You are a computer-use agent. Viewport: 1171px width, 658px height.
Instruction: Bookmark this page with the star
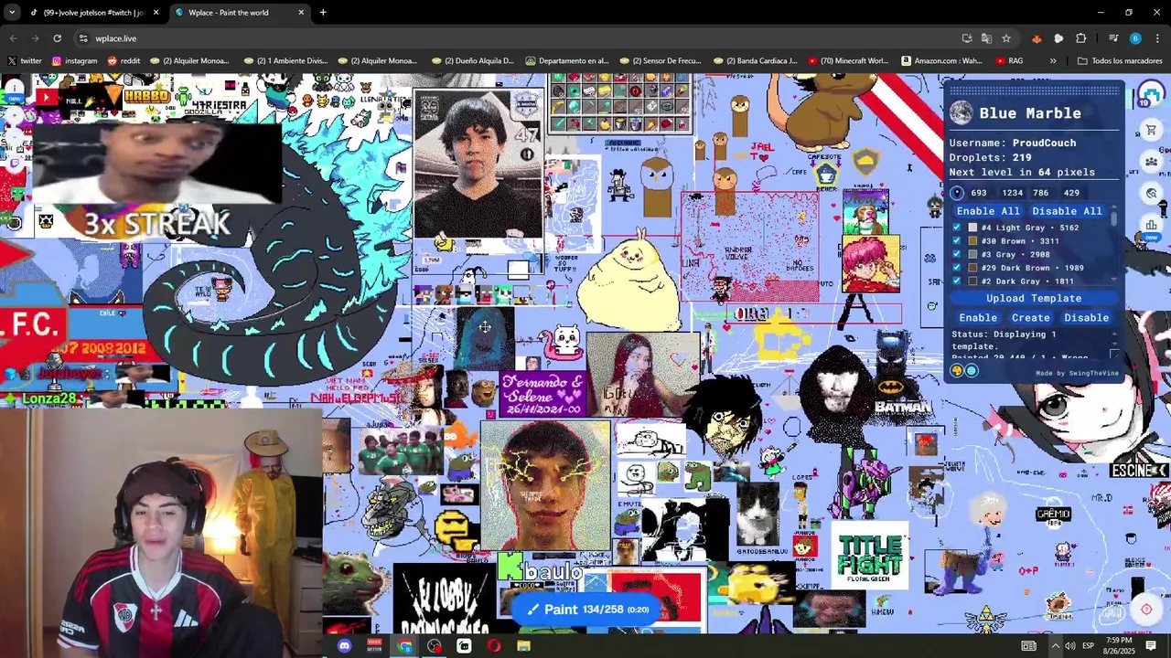[1006, 38]
